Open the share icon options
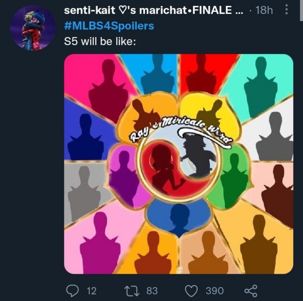 (x=251, y=291)
